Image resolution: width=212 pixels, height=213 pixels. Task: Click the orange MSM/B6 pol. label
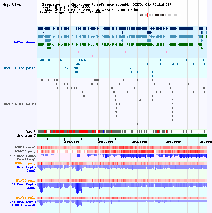25,163
